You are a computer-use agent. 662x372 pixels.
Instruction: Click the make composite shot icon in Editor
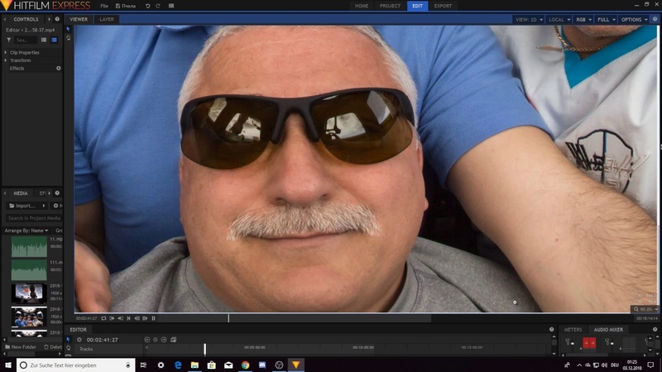tap(174, 340)
